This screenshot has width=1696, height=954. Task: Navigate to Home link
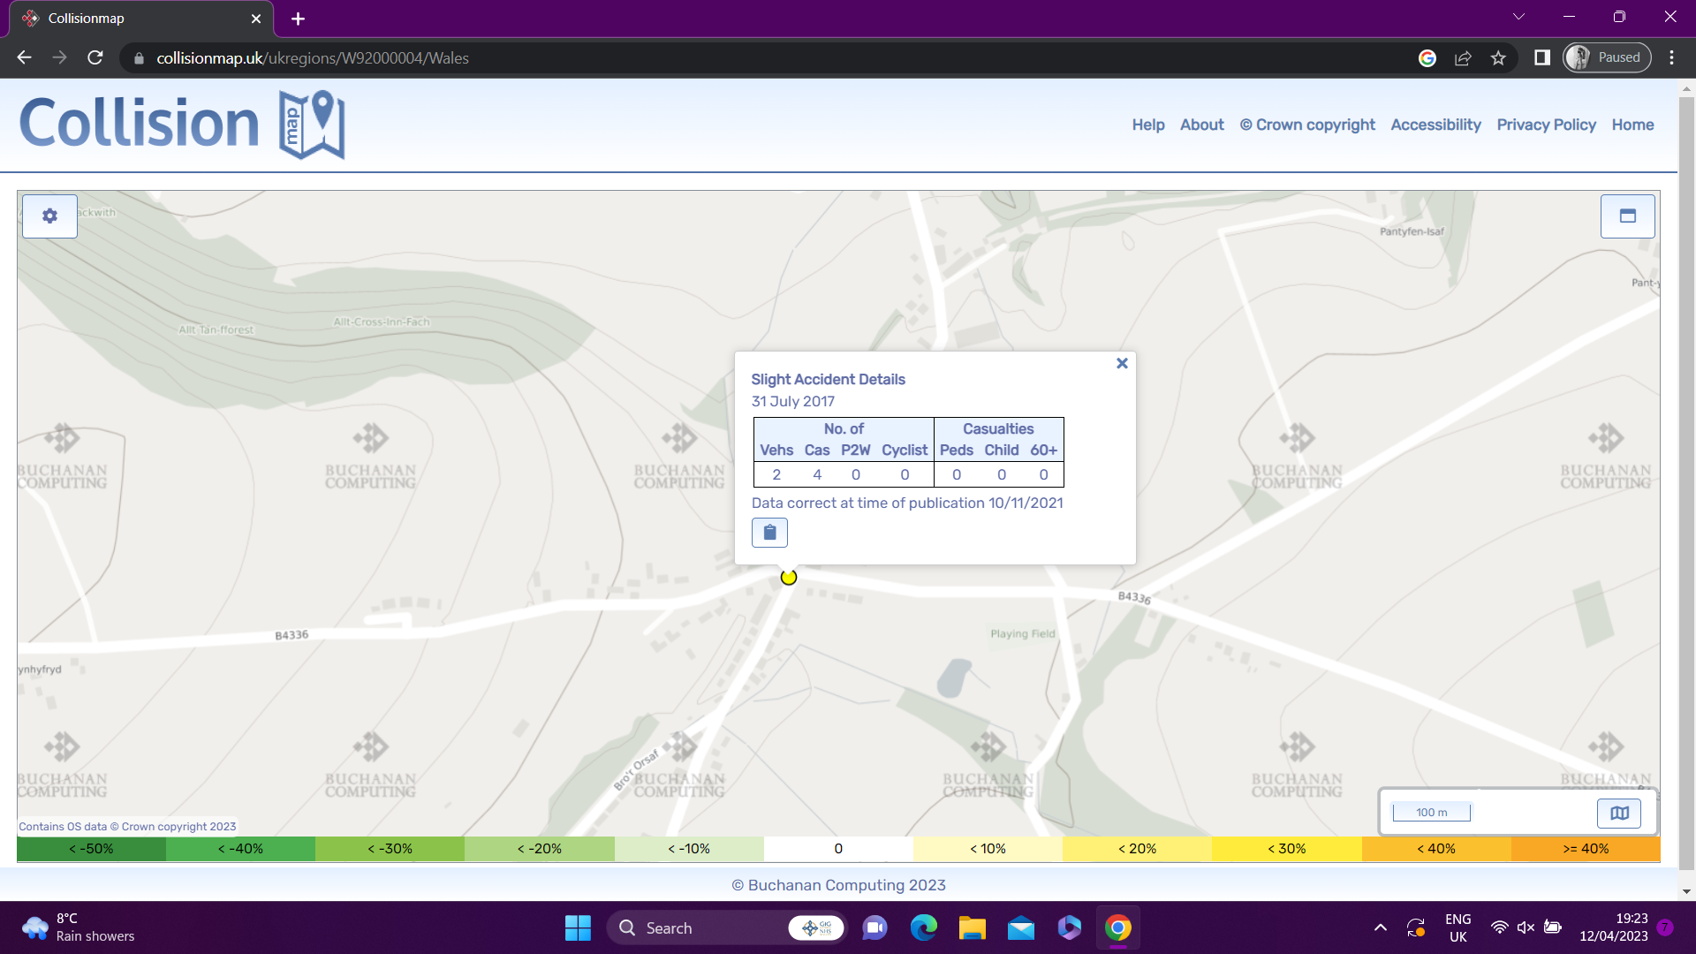click(1632, 125)
